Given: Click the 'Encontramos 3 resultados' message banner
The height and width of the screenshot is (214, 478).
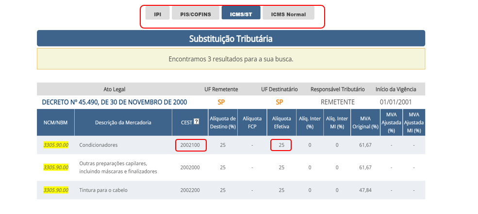Looking at the screenshot, I should pos(231,59).
